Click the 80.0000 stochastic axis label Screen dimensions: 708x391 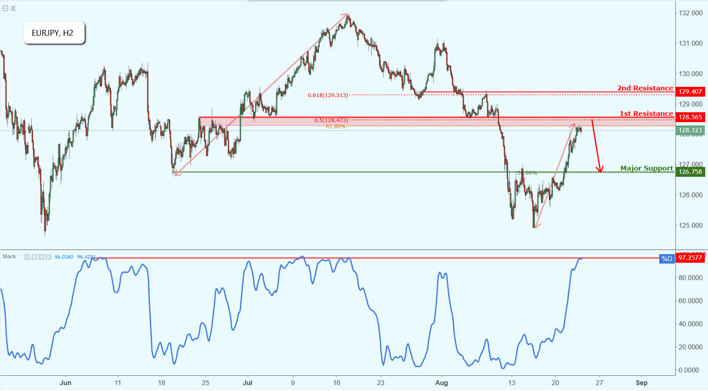click(x=691, y=278)
